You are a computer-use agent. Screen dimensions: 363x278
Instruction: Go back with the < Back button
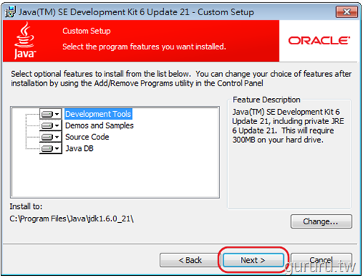pos(190,260)
